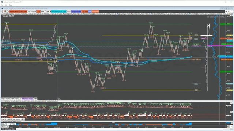Click the inner chart window maximize icon
This screenshot has width=234, height=131.
click(231, 11)
